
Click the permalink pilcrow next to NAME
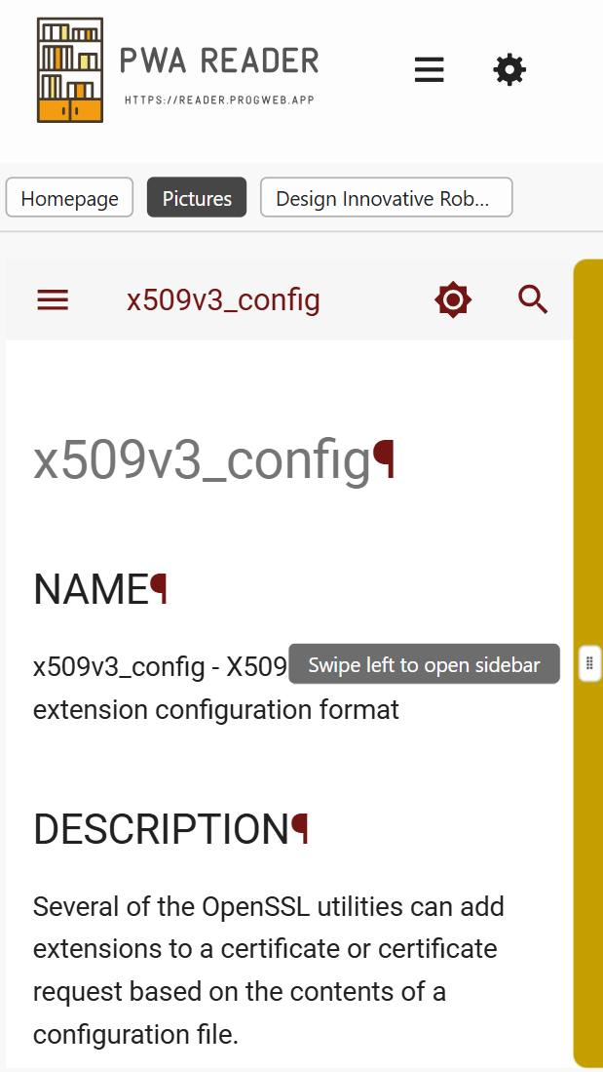coord(159,589)
